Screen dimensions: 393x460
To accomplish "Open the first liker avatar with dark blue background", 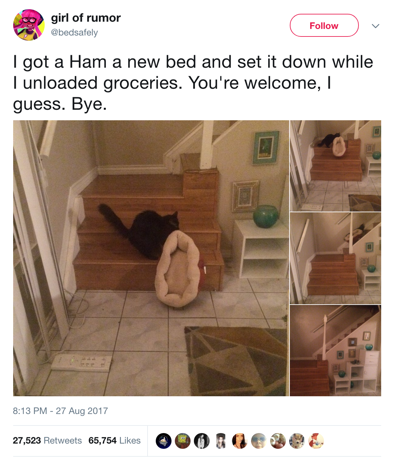I will click(x=164, y=441).
